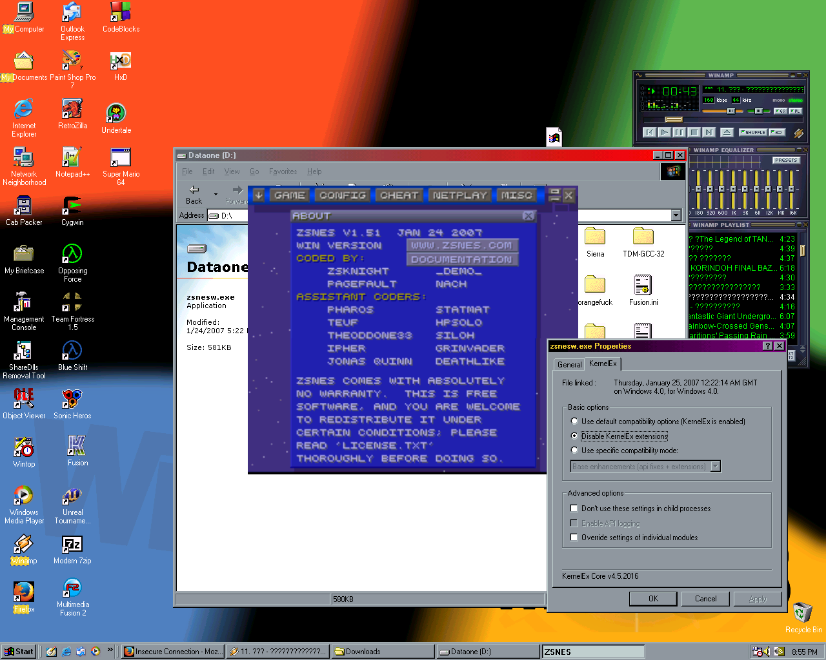Click the Windows Start button
The height and width of the screenshot is (660, 826).
click(x=18, y=652)
